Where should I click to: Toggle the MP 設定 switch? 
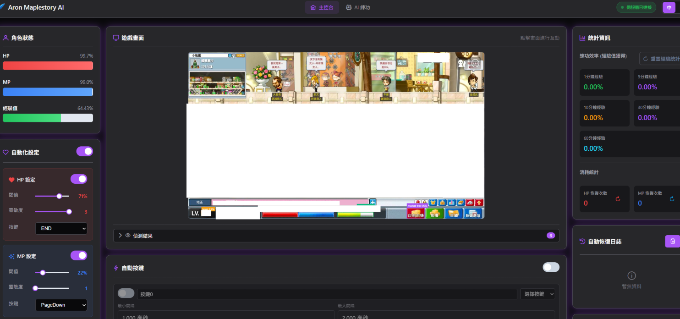(78, 256)
